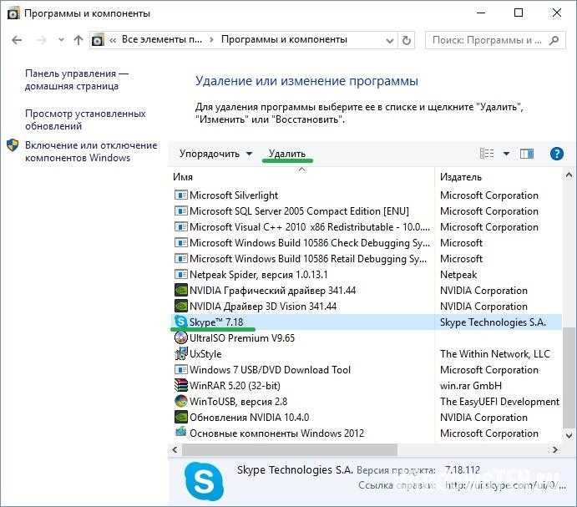Click Skype Technologies S.A. publisher cell
577x507 pixels.
(493, 322)
